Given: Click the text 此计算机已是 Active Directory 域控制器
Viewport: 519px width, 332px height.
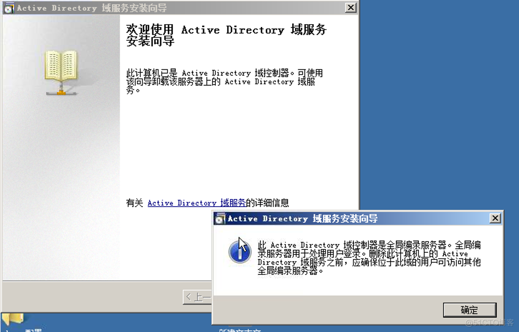Looking at the screenshot, I should pos(209,73).
